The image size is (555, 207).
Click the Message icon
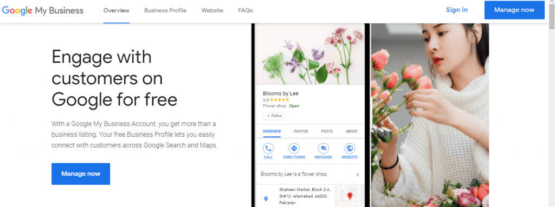tap(323, 149)
